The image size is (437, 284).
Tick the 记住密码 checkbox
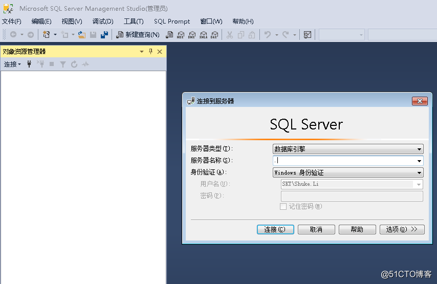click(x=283, y=207)
